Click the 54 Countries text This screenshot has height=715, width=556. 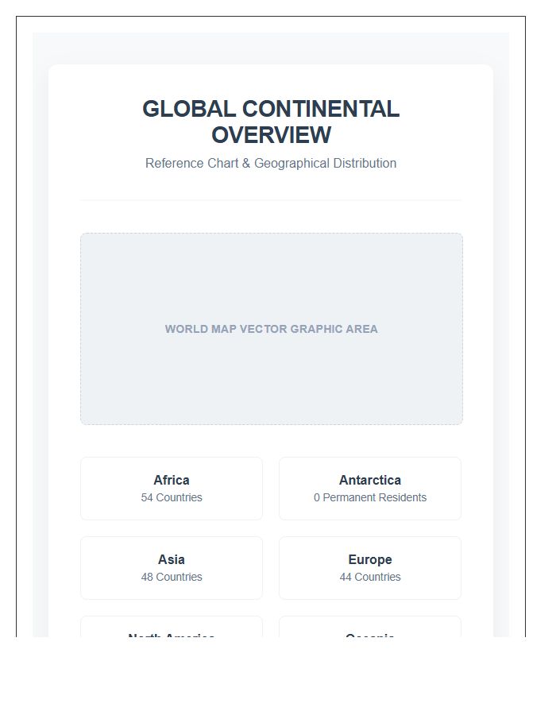(172, 497)
